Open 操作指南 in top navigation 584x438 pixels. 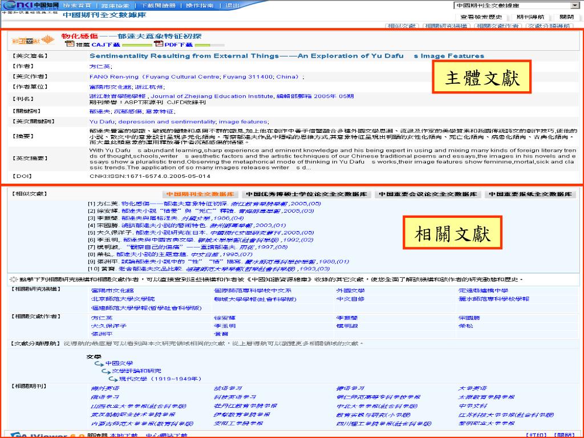coord(200,6)
